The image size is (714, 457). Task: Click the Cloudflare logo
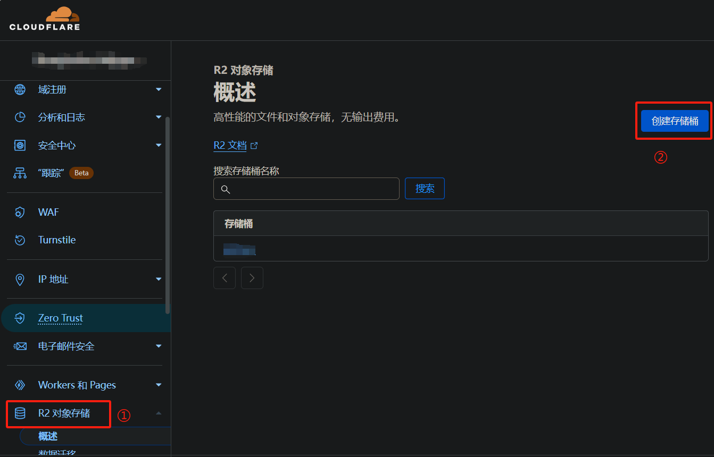tap(45, 19)
